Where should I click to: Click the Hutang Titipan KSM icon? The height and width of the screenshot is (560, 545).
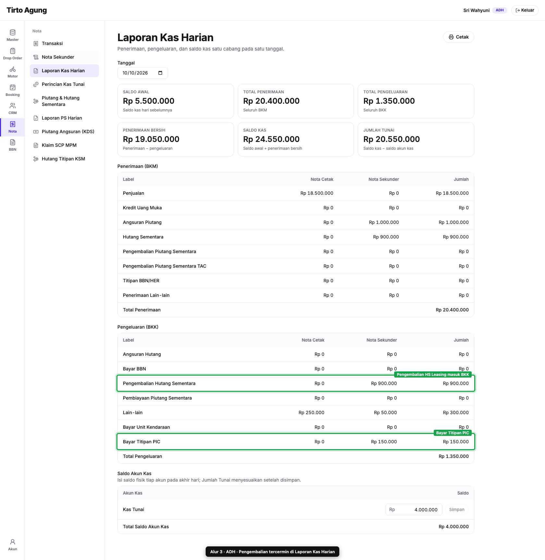pyautogui.click(x=36, y=159)
